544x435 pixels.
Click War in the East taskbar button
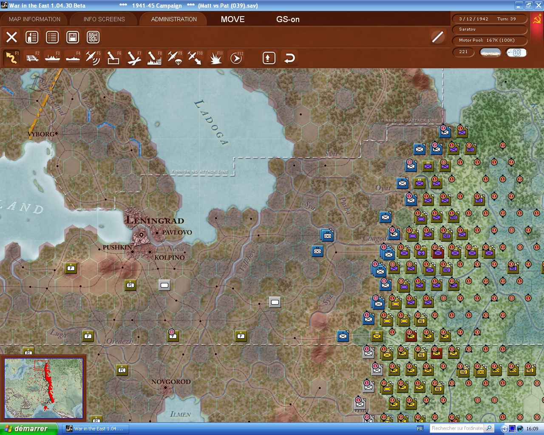pyautogui.click(x=95, y=429)
